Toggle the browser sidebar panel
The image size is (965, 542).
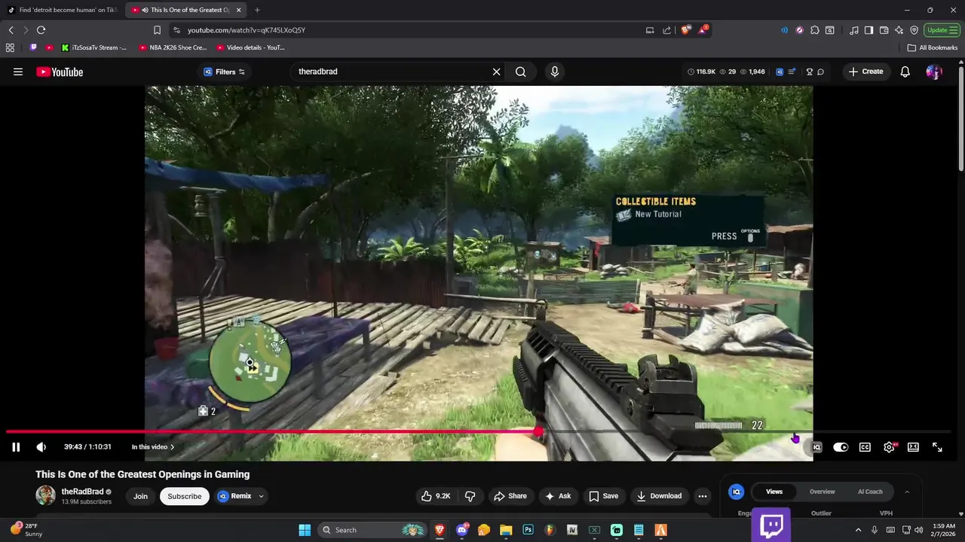point(868,30)
